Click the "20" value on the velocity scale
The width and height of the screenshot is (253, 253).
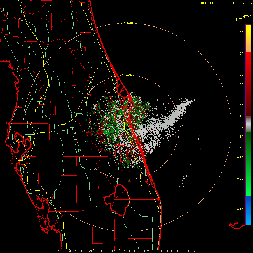tap(241, 106)
